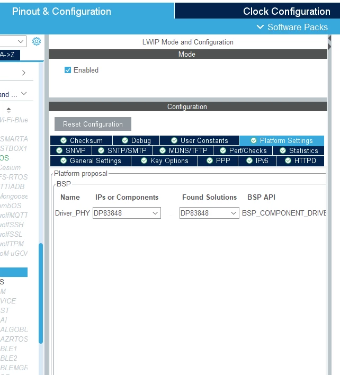Viewport: 340px width, 375px height.
Task: Open the Key Options tab
Action: coord(165,160)
